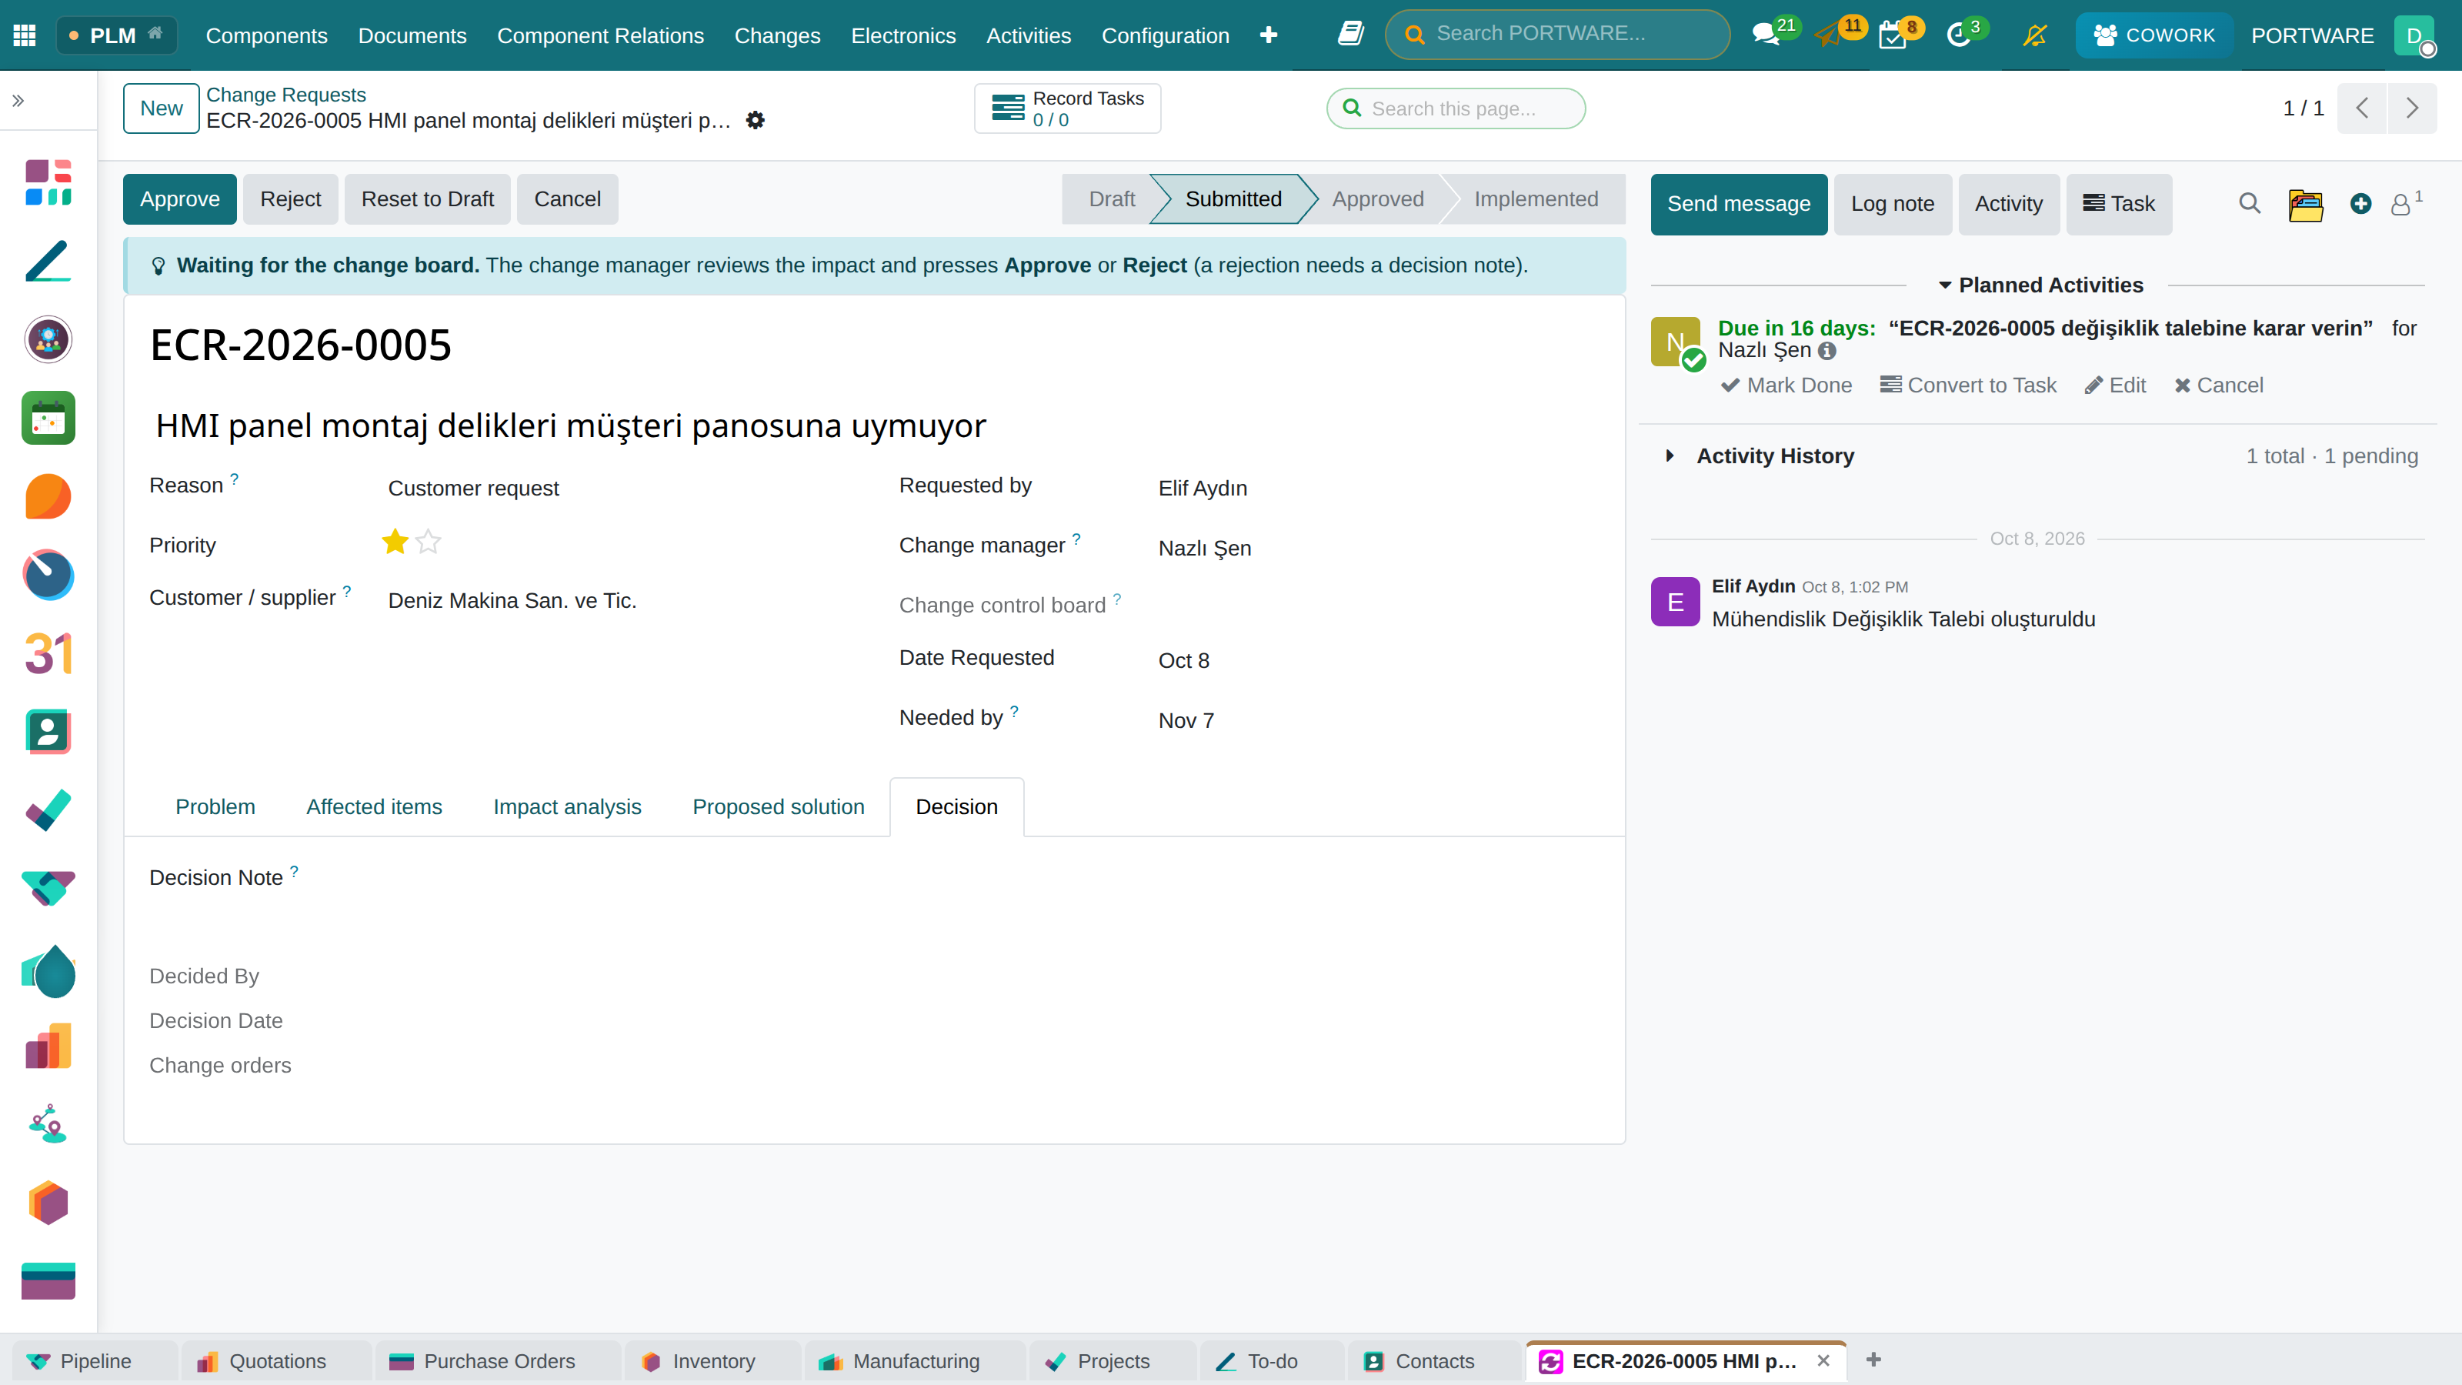Click the Approve button

click(x=180, y=199)
